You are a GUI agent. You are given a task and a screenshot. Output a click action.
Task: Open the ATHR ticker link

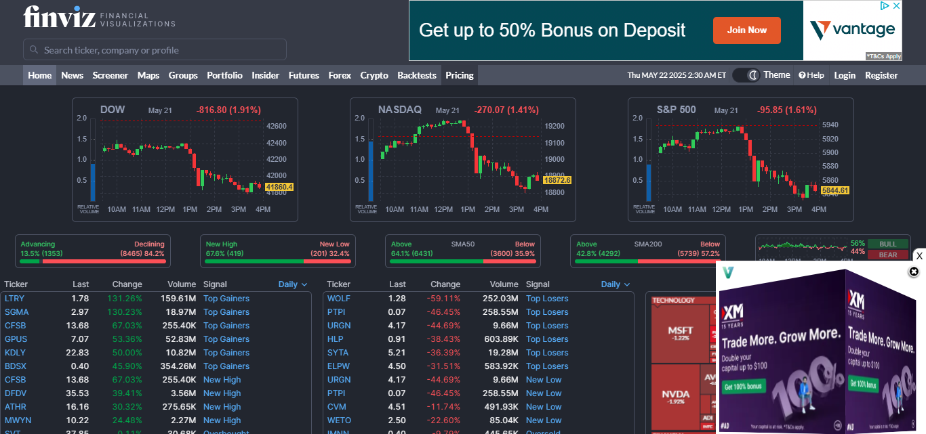(16, 407)
